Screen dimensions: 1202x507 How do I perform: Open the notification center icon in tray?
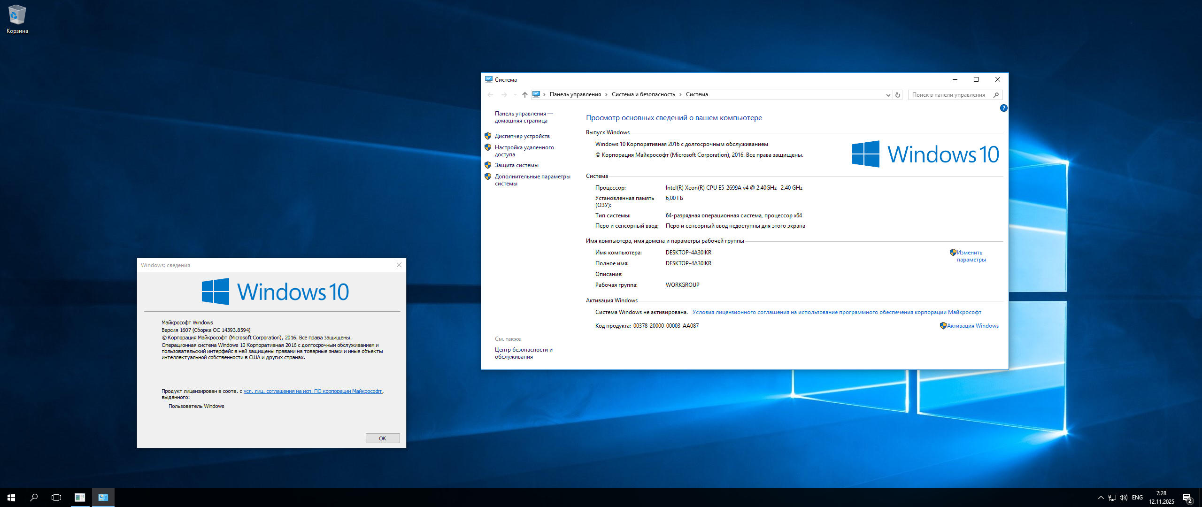[x=1187, y=498]
